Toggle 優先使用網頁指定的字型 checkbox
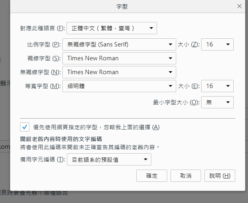Image resolution: width=248 pixels, height=203 pixels. [25, 127]
